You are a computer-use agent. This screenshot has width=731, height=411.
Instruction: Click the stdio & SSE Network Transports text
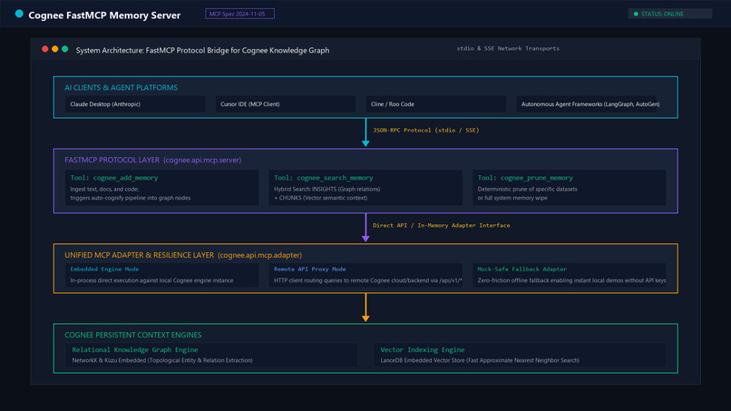[508, 48]
